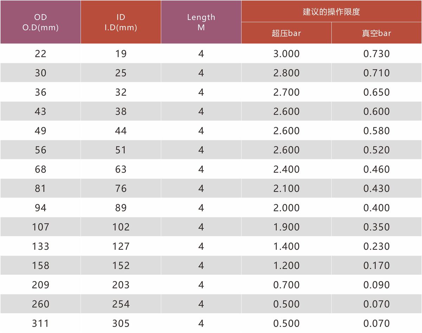Viewport: 422px width, 333px height.
Task: Click ID value 38
Action: coord(121,112)
